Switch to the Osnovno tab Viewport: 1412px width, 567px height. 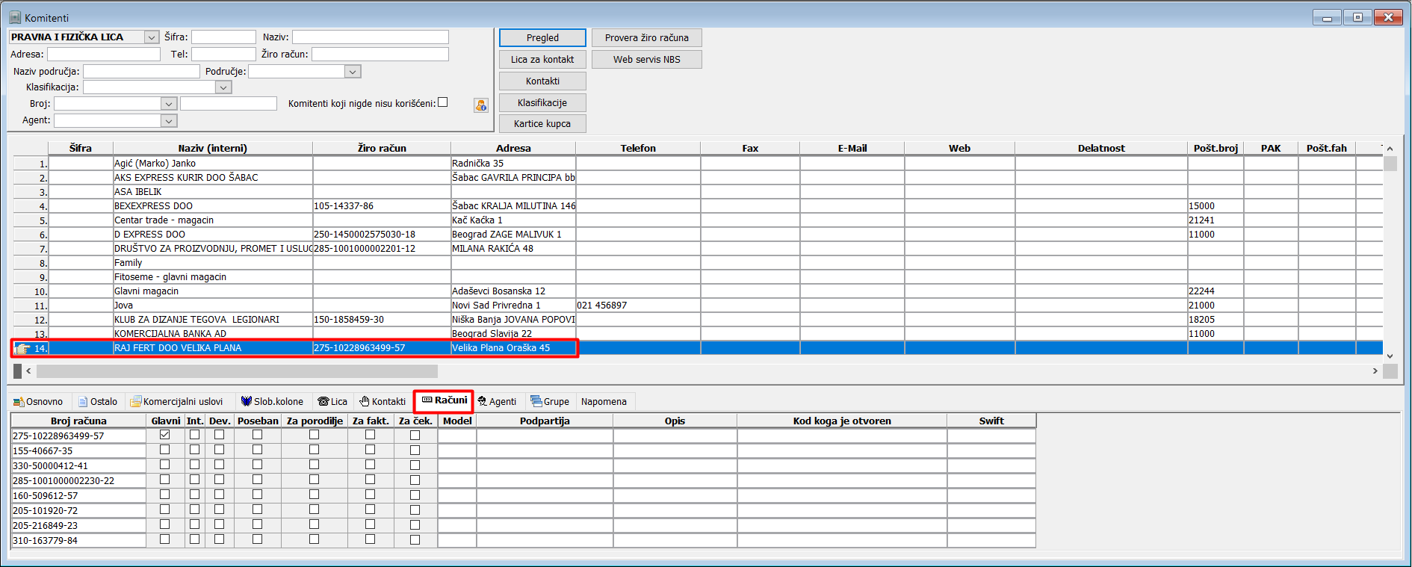pos(39,402)
